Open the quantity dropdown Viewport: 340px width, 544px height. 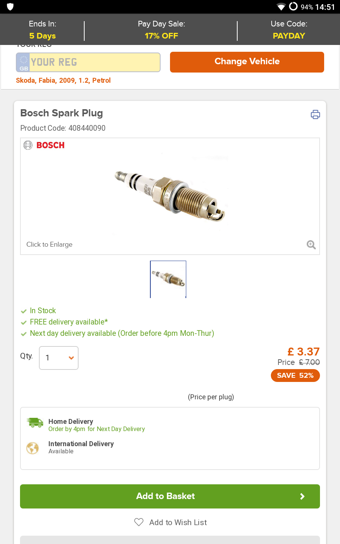59,358
